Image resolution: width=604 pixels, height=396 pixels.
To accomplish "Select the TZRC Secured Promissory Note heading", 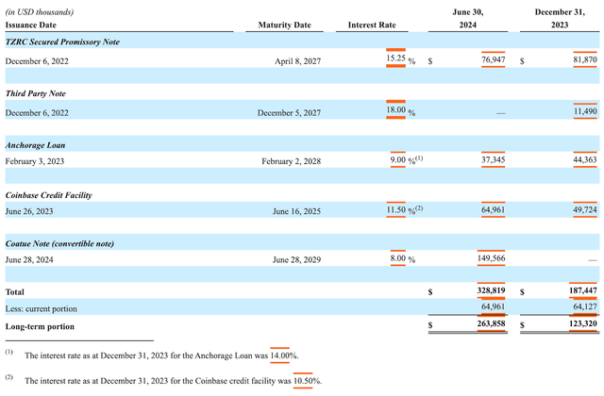I will (x=62, y=42).
